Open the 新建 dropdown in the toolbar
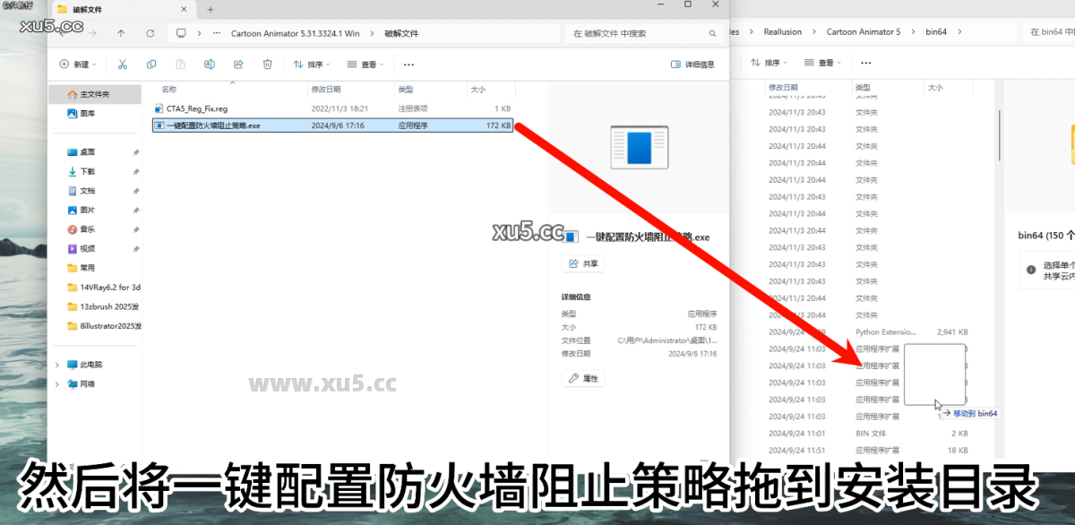Image resolution: width=1075 pixels, height=525 pixels. pos(78,65)
